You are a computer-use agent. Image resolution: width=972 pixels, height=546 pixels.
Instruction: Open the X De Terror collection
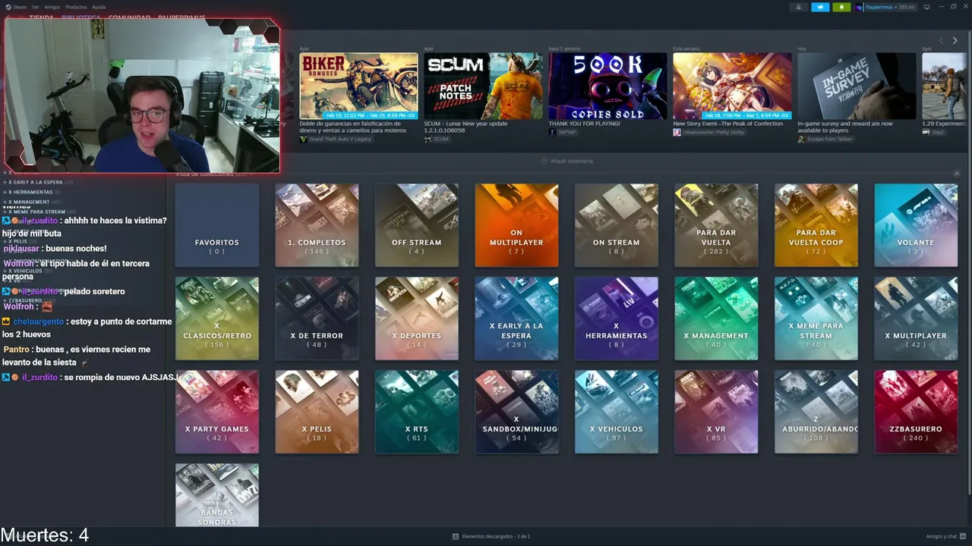point(317,318)
